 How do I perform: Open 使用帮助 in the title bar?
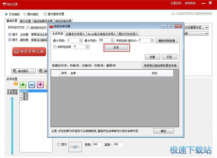(190, 3)
